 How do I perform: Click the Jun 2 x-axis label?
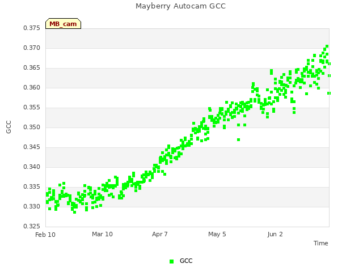click(x=275, y=234)
